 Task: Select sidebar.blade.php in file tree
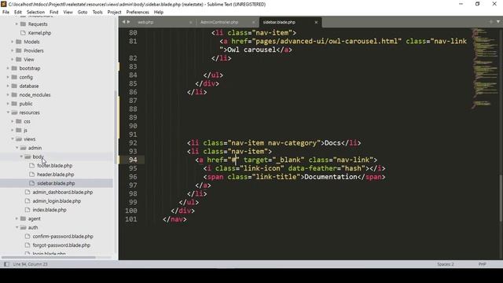[x=56, y=183]
